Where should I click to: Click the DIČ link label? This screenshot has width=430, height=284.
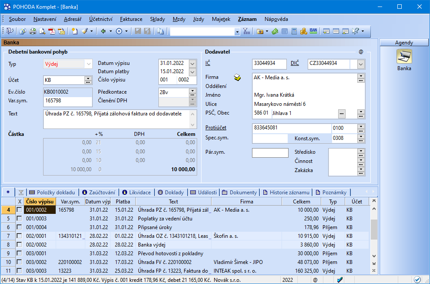pyautogui.click(x=295, y=63)
